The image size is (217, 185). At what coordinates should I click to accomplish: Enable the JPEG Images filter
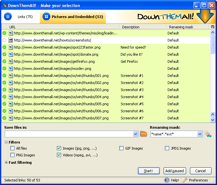pos(167,148)
